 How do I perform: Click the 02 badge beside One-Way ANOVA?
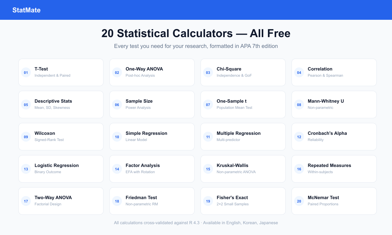pyautogui.click(x=117, y=72)
